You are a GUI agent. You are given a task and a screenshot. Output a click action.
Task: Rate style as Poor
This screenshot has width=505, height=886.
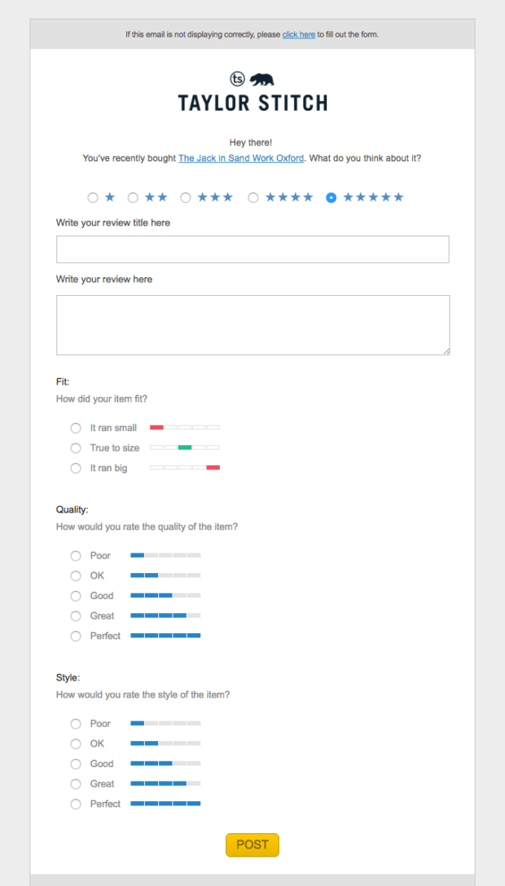click(76, 724)
